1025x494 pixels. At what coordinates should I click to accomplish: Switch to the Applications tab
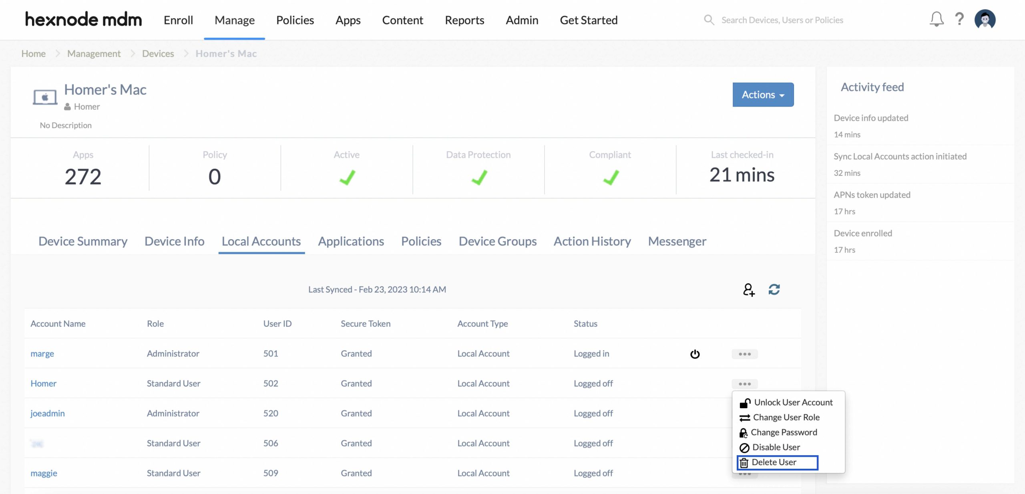(351, 241)
